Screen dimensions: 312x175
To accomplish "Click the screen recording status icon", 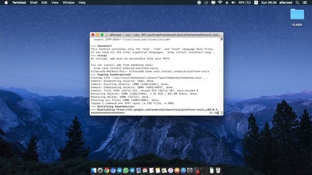I will click(x=199, y=2).
